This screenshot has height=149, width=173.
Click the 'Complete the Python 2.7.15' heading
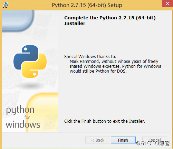[110, 20]
